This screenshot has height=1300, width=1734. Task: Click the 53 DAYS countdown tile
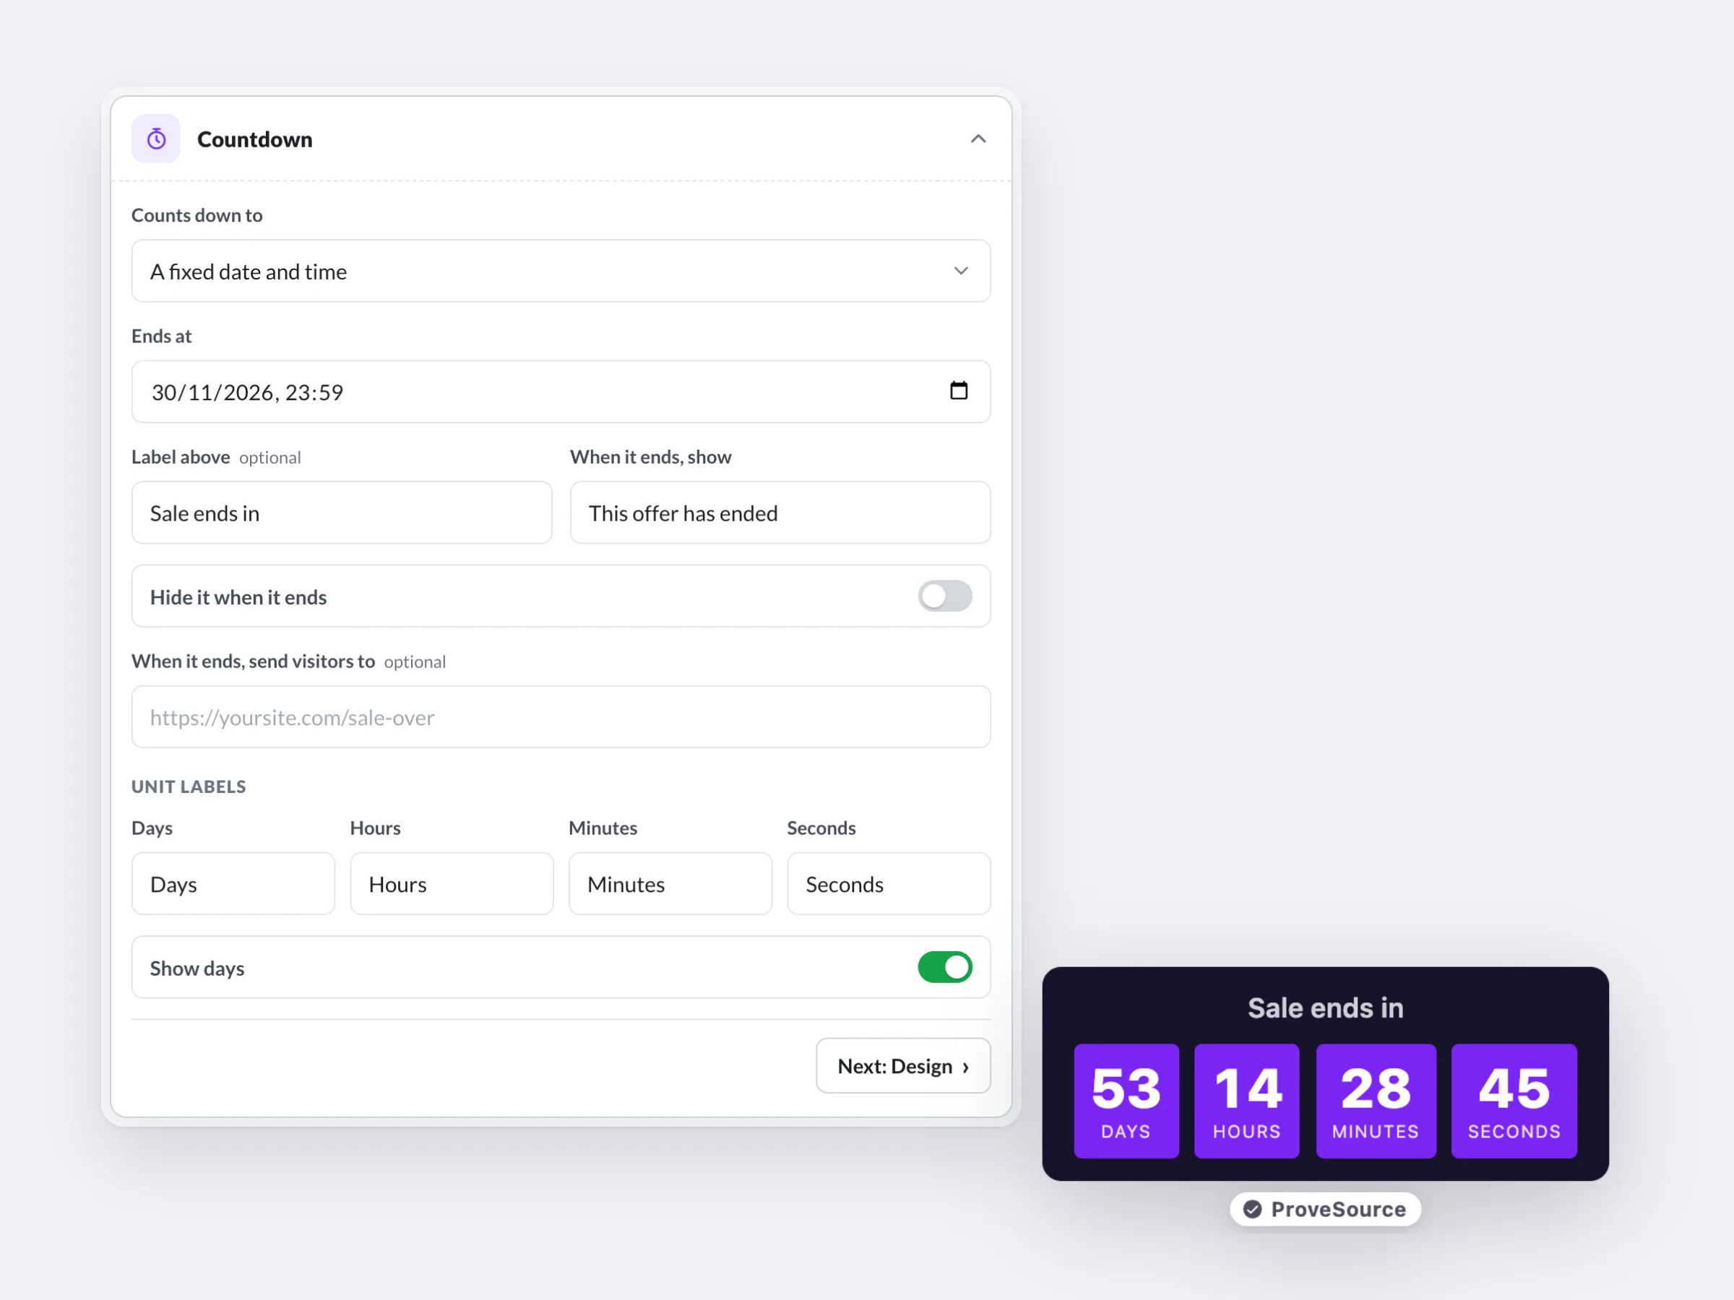(1126, 1100)
